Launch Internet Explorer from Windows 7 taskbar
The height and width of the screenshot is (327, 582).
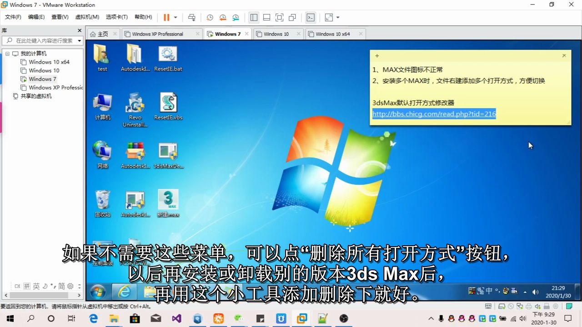pos(124,292)
